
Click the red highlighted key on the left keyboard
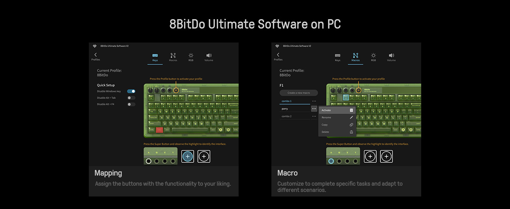159,130
